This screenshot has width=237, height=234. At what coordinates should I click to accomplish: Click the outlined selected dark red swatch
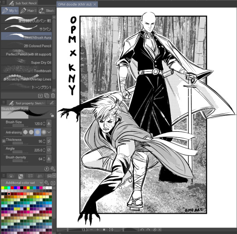point(9,194)
